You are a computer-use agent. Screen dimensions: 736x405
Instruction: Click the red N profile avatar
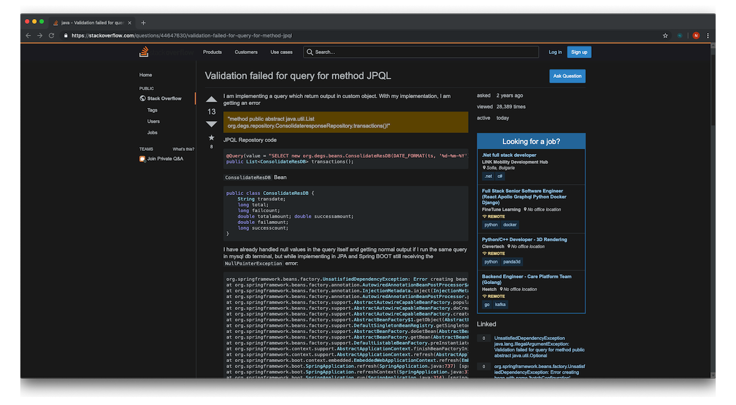click(696, 36)
